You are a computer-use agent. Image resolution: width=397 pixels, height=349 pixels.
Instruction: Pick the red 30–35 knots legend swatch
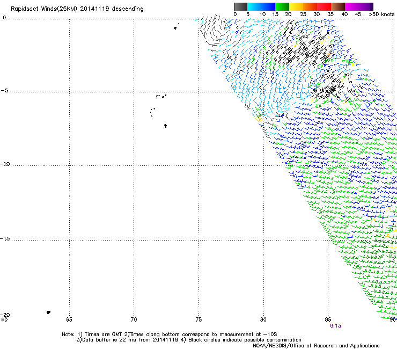[324, 6]
